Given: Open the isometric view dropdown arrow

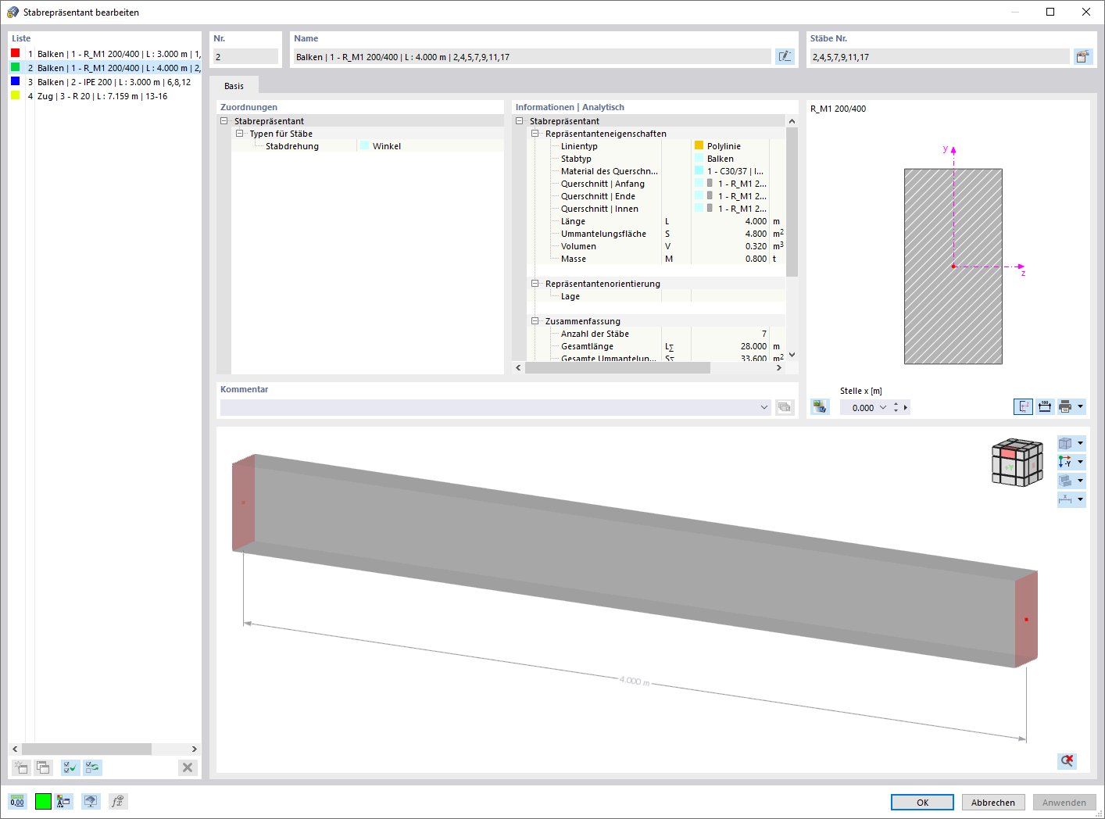Looking at the screenshot, I should pos(1081,443).
